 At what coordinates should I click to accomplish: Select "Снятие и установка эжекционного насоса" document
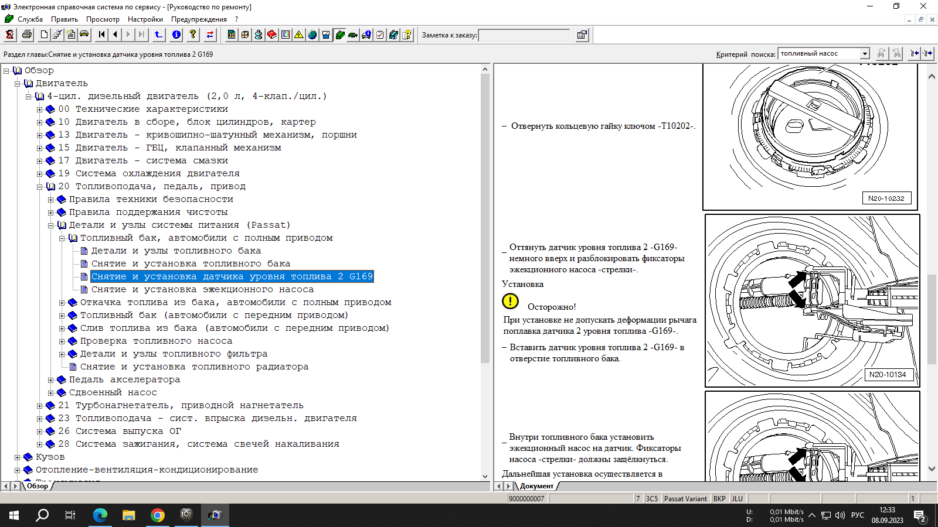[x=202, y=289]
